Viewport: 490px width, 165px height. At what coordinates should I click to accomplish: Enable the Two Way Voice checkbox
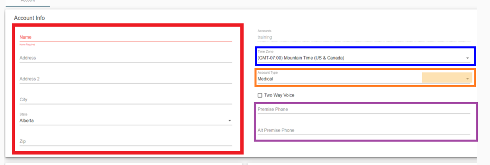click(260, 96)
